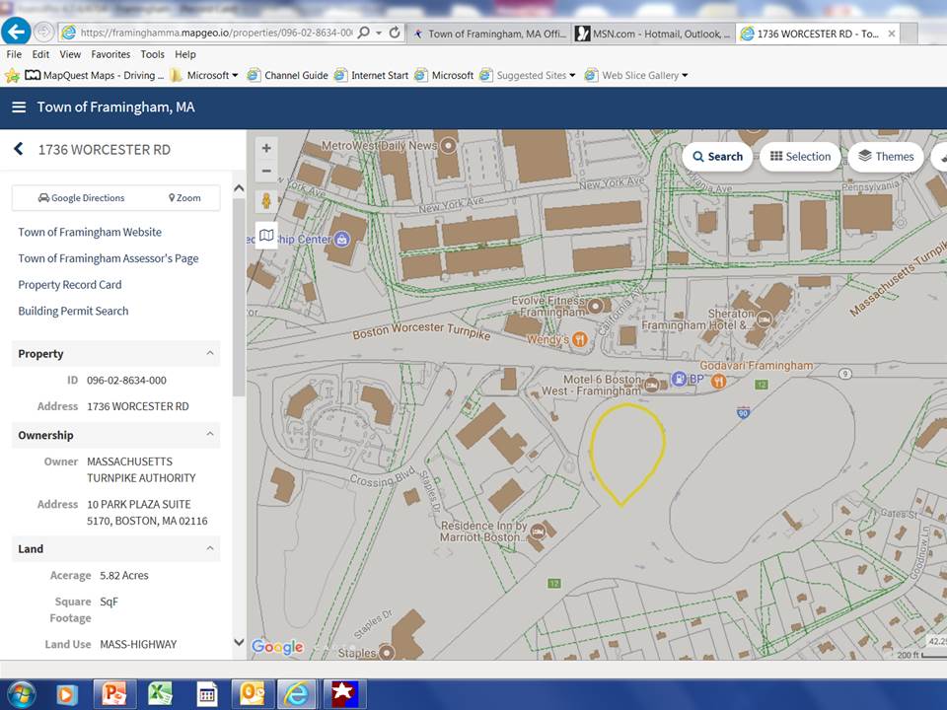The width and height of the screenshot is (947, 710).
Task: Open the Favorites menu
Action: [x=110, y=54]
